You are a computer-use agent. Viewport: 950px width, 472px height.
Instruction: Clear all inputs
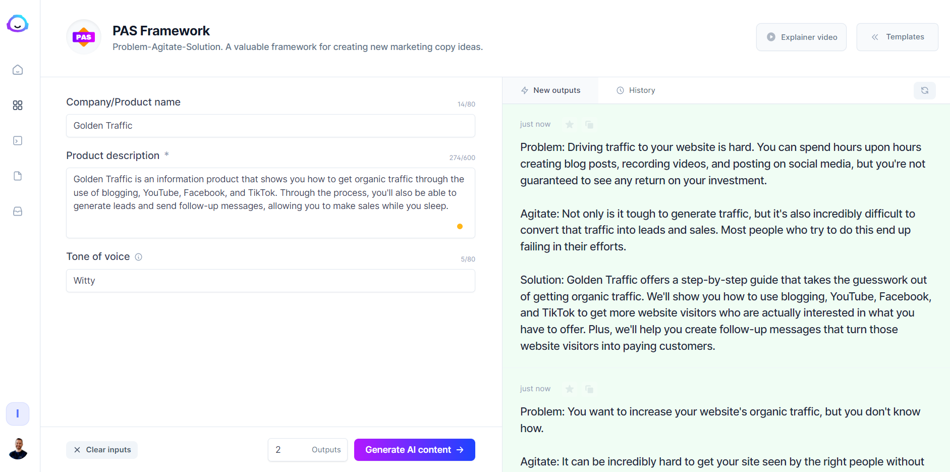coord(102,450)
